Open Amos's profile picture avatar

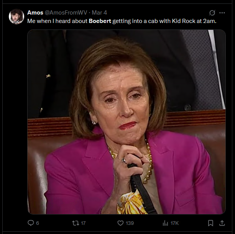16,16
